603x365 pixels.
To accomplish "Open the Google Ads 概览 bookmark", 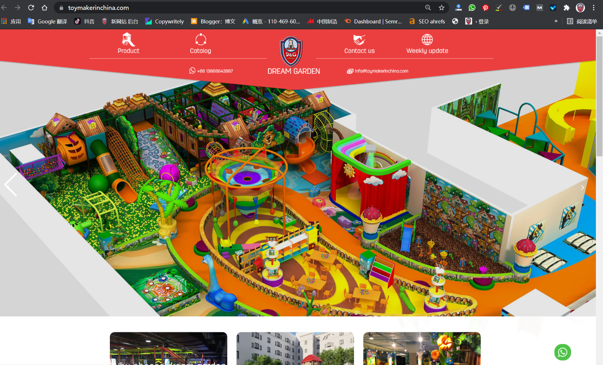I will (271, 21).
